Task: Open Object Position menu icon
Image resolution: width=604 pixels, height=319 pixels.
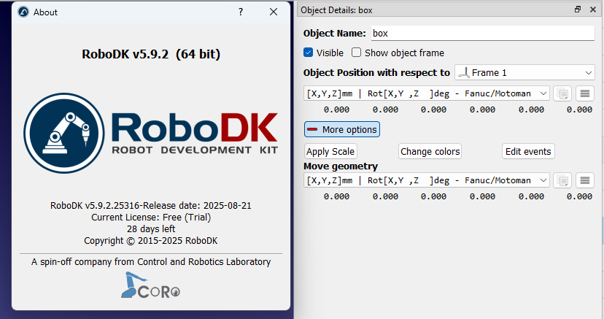Action: coord(585,93)
